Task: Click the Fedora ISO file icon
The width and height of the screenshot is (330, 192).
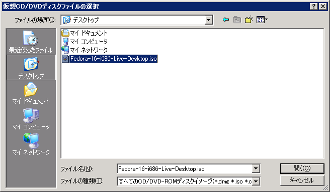Action: pos(65,59)
